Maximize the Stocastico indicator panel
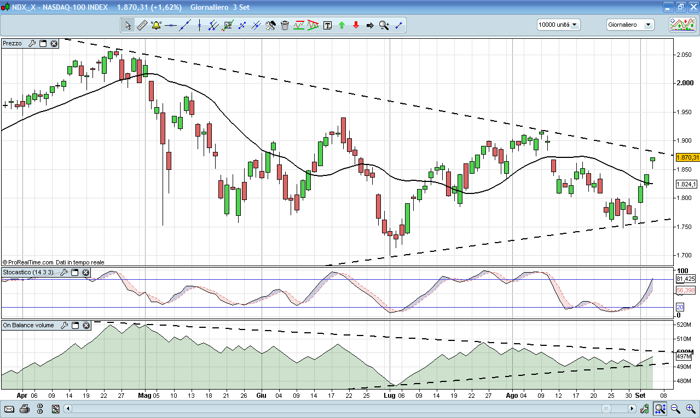The height and width of the screenshot is (418, 700). 75,272
